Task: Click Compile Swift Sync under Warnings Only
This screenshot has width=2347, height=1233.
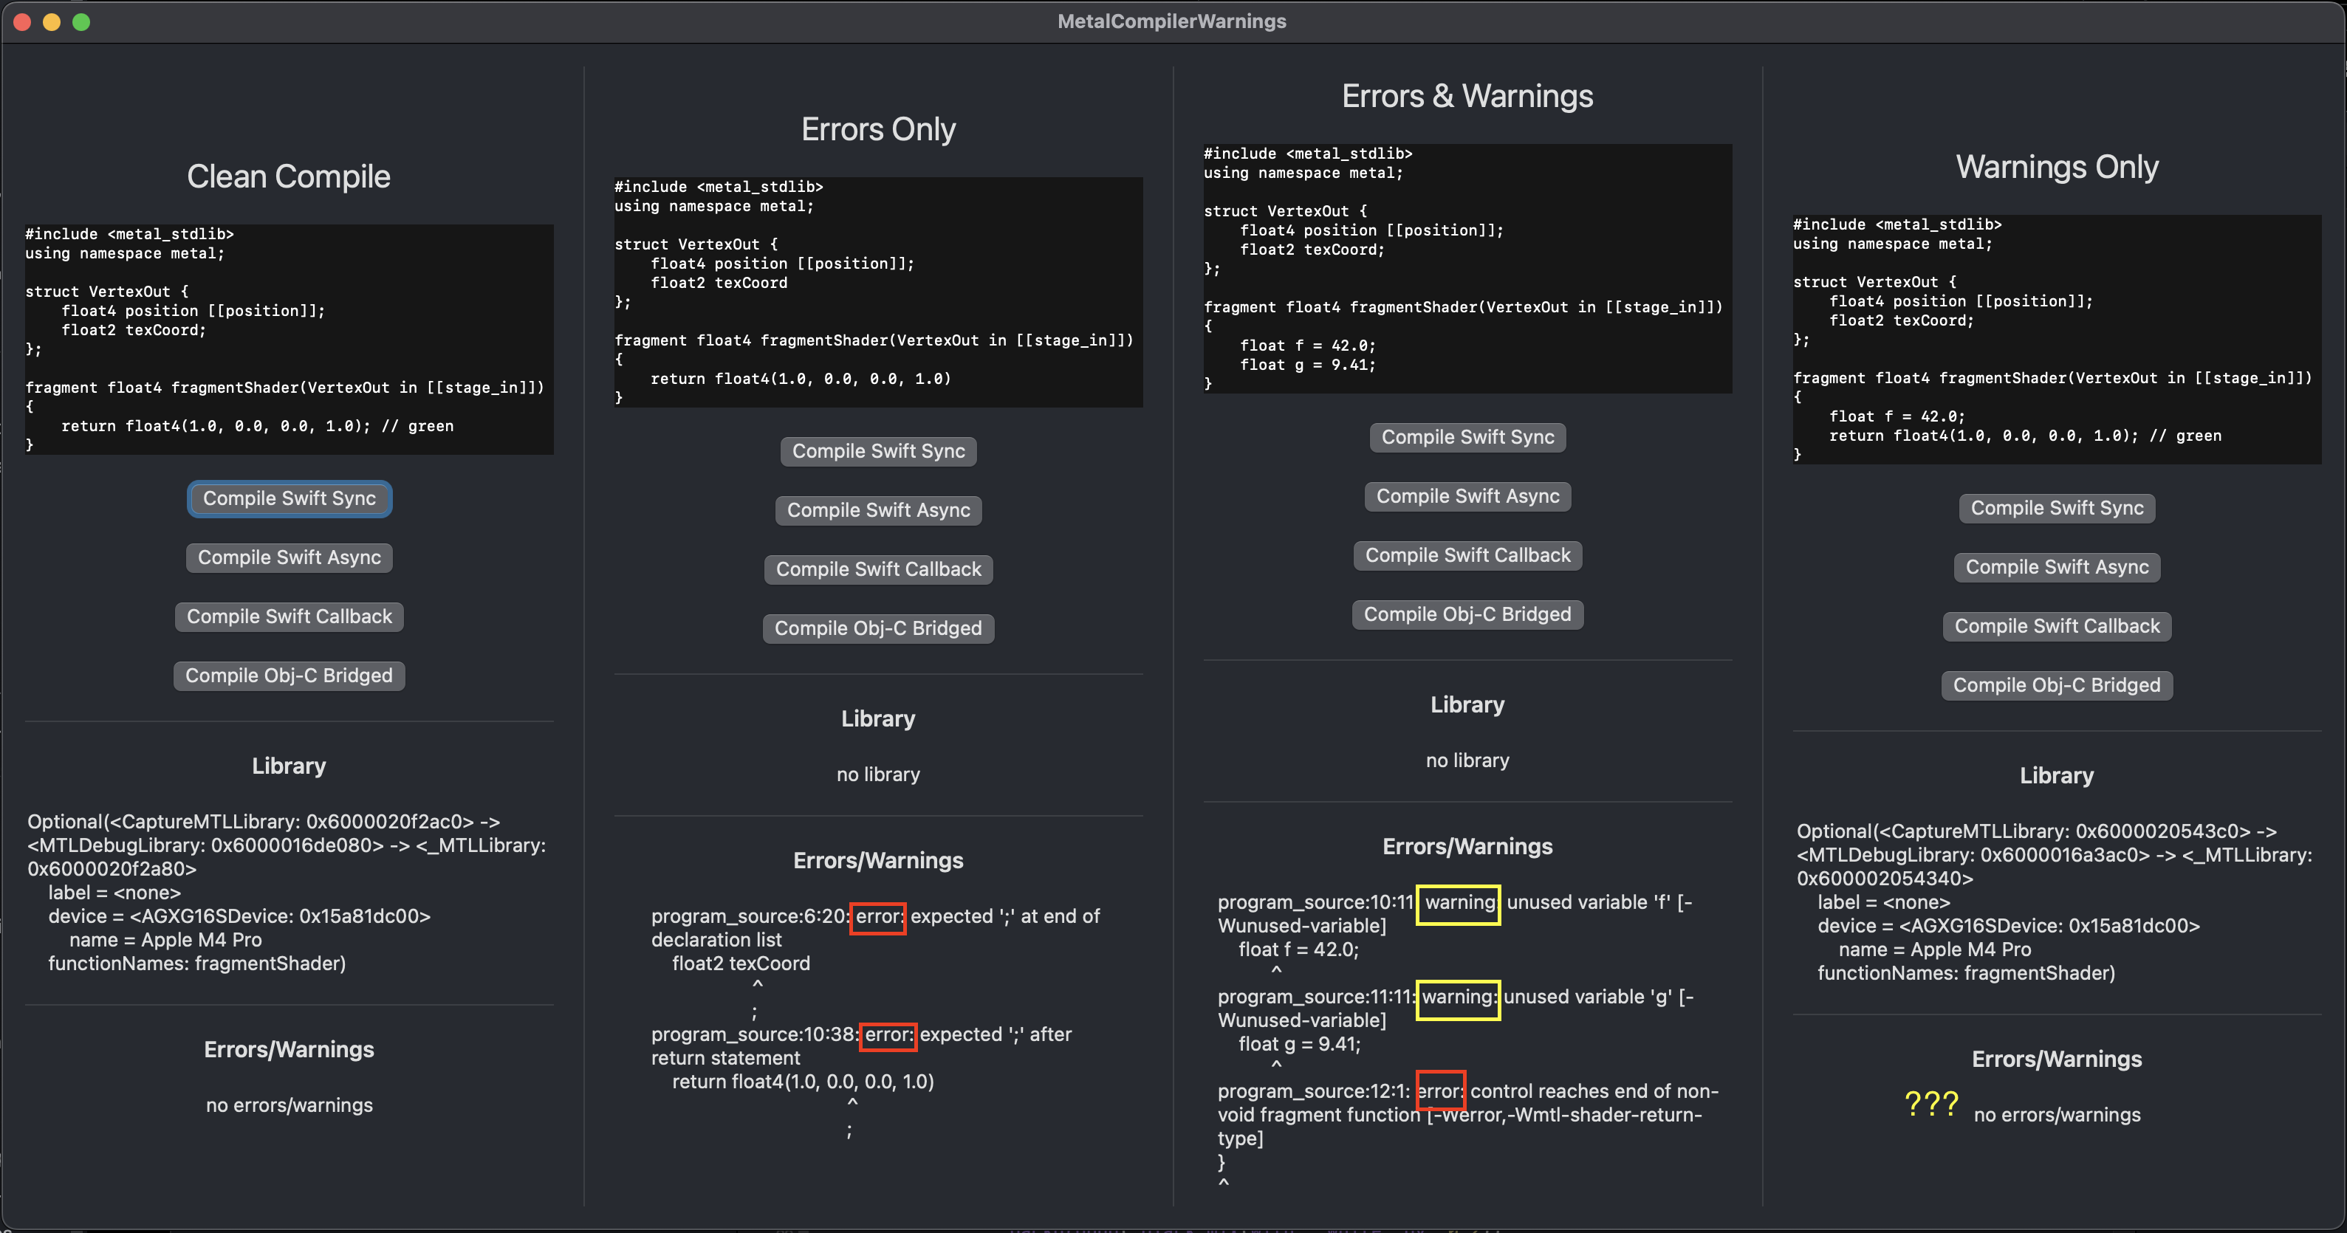Action: coord(2058,508)
